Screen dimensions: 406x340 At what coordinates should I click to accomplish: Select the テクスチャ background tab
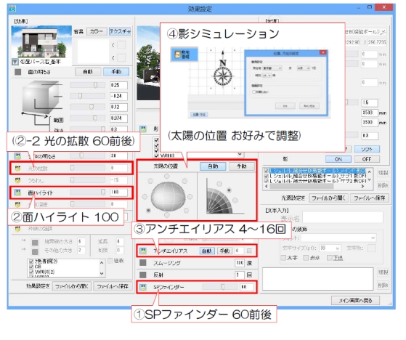pos(120,31)
